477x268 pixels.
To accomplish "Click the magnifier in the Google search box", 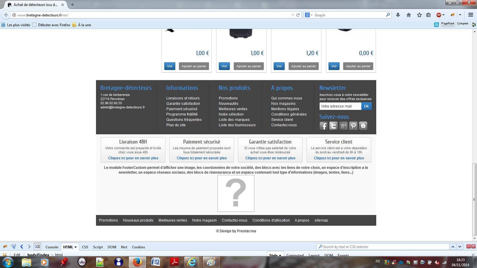I will [x=388, y=15].
